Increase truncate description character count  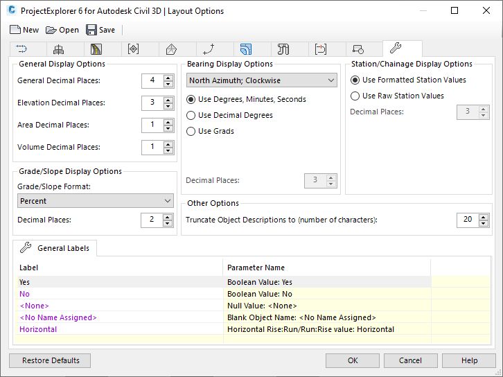click(x=484, y=217)
